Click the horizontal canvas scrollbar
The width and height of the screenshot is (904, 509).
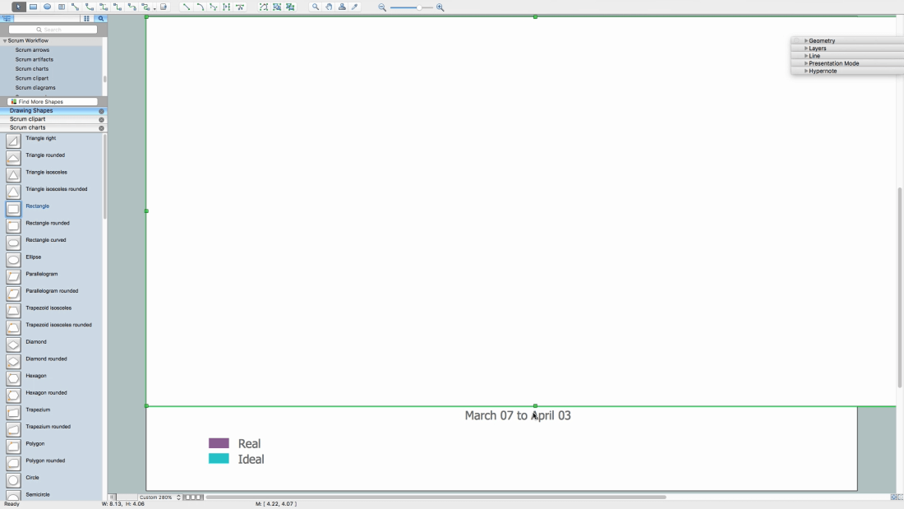coord(436,497)
